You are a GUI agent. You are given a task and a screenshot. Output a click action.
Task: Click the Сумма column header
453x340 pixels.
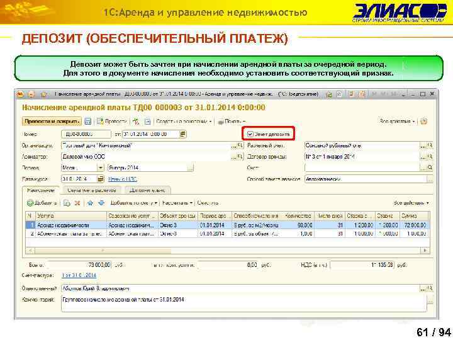coord(414,216)
